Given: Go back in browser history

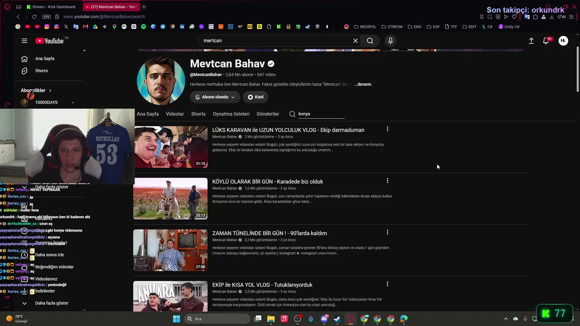Looking at the screenshot, I should pyautogui.click(x=18, y=17).
